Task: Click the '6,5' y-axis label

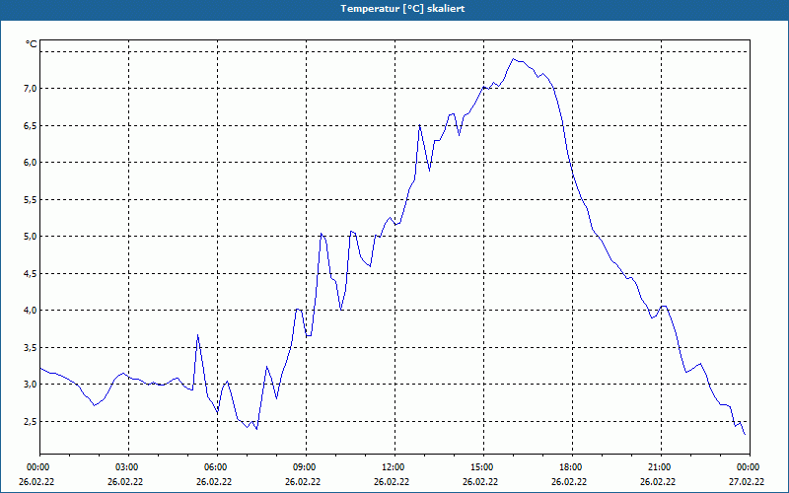Action: pos(31,126)
